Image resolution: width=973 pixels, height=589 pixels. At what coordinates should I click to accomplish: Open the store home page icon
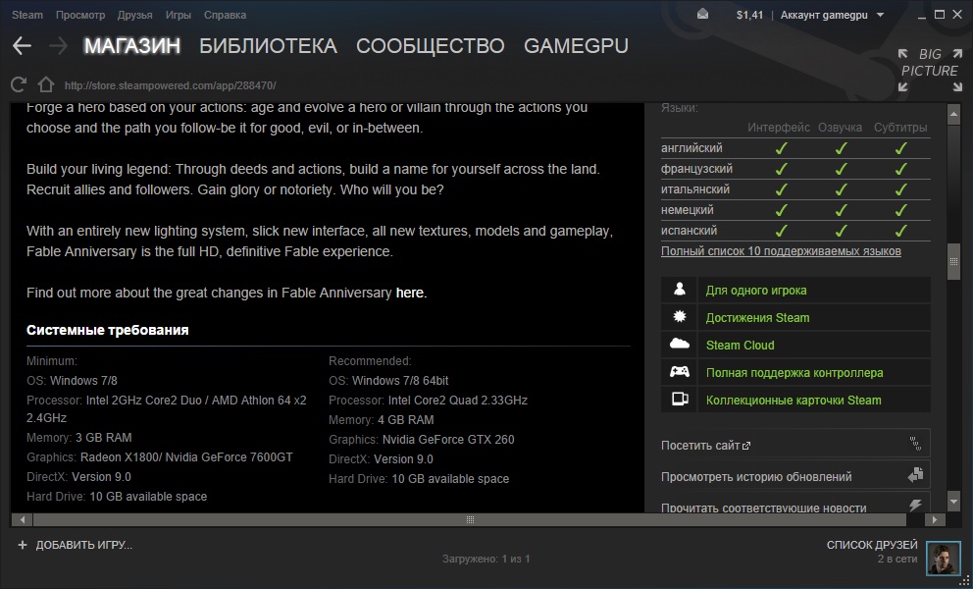[45, 84]
